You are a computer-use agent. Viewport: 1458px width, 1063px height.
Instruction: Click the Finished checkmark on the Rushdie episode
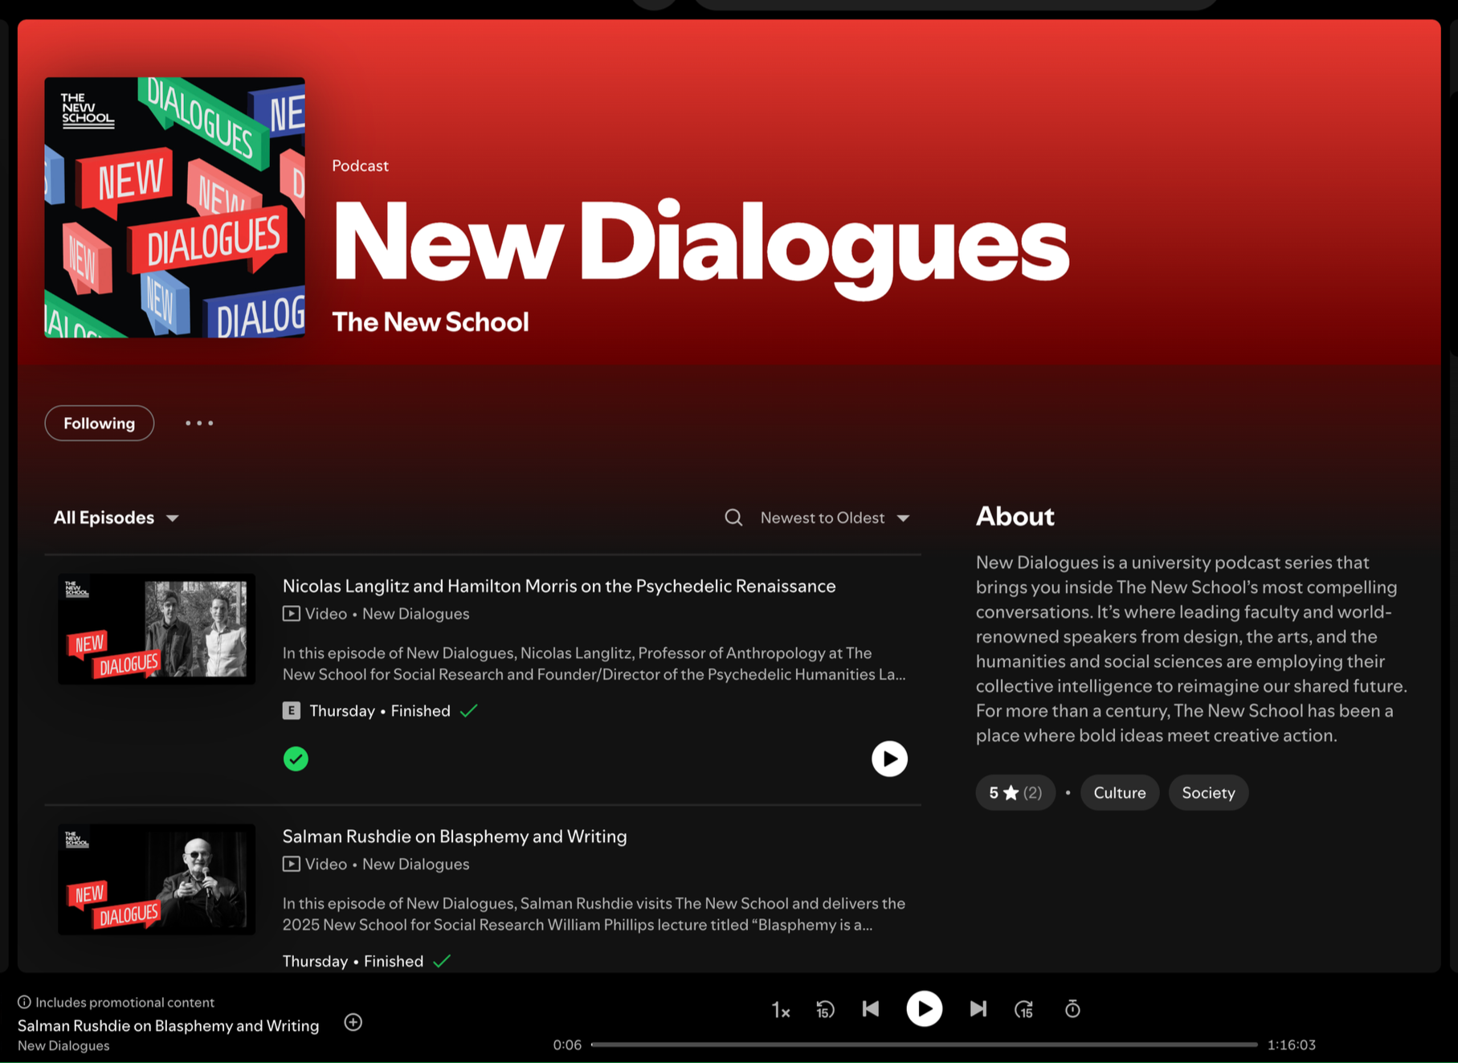pos(442,961)
